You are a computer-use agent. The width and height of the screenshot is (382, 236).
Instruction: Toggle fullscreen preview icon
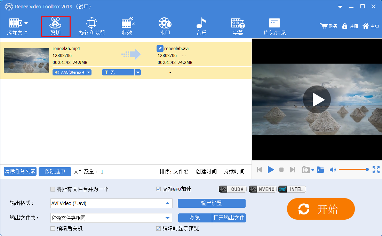pyautogui.click(x=376, y=170)
